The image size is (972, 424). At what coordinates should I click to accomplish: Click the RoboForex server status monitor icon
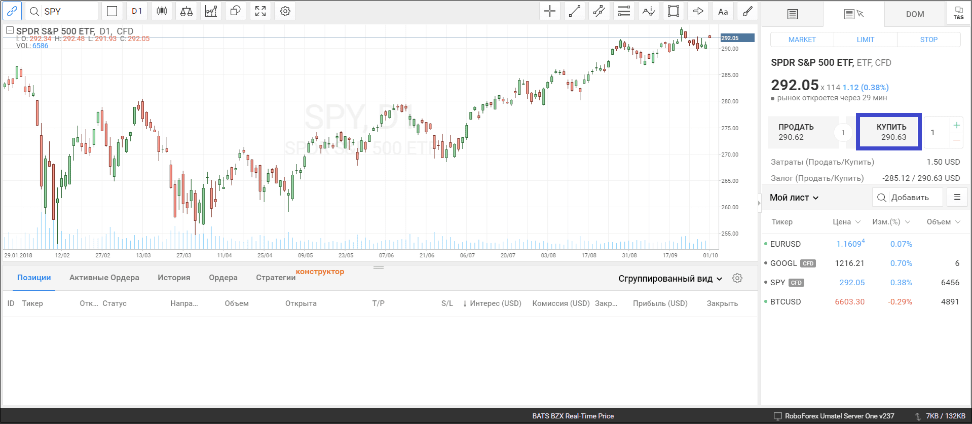point(778,416)
